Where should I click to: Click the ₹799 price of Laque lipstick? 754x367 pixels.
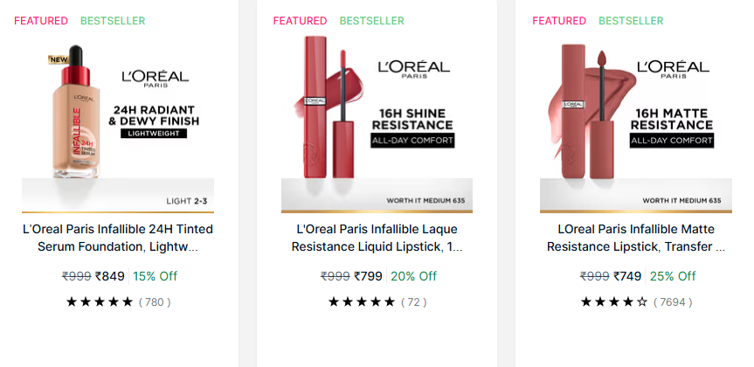coord(369,276)
